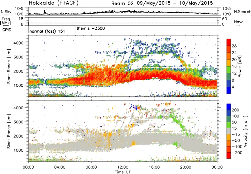Viewport: 251px width, 174px height.
Task: Click the '16:00' time axis label
Action: click(x=154, y=167)
